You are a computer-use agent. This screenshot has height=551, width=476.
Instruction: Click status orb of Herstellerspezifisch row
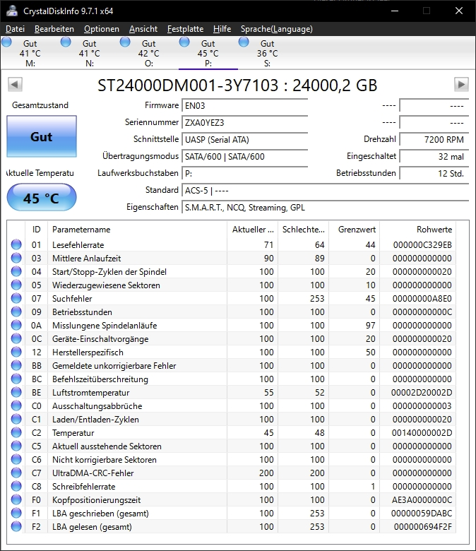(x=16, y=352)
